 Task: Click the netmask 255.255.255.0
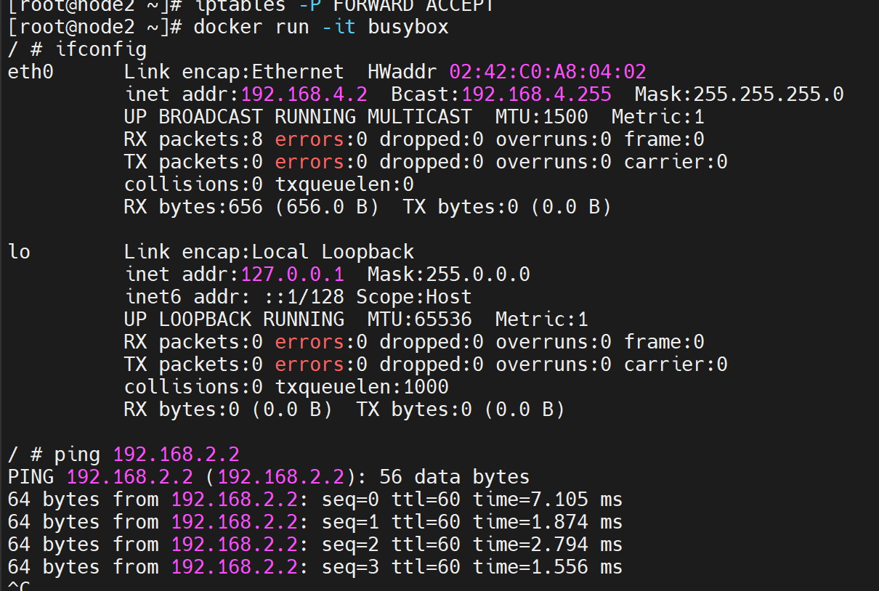tap(769, 94)
